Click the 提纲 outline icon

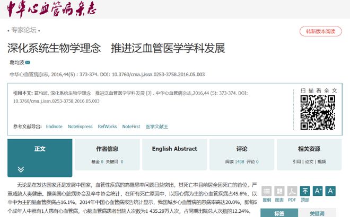point(267,191)
